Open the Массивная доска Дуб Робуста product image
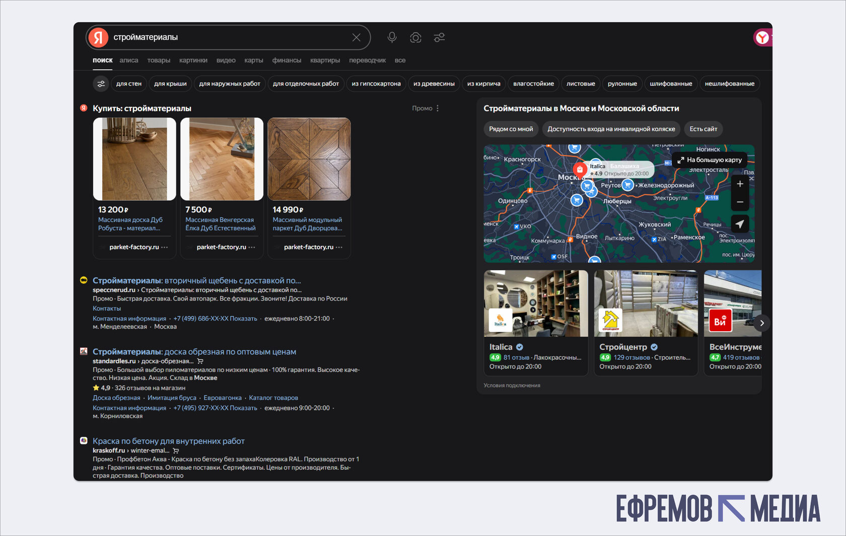 (134, 159)
